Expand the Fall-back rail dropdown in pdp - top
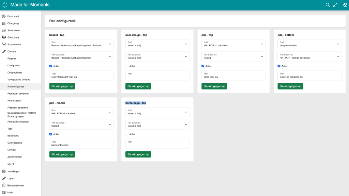The height and width of the screenshot is (196, 349). 233,56
